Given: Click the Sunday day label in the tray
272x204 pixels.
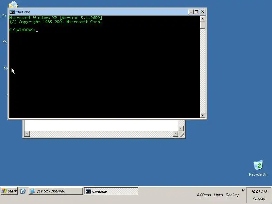Looking at the screenshot, I should coord(259,199).
